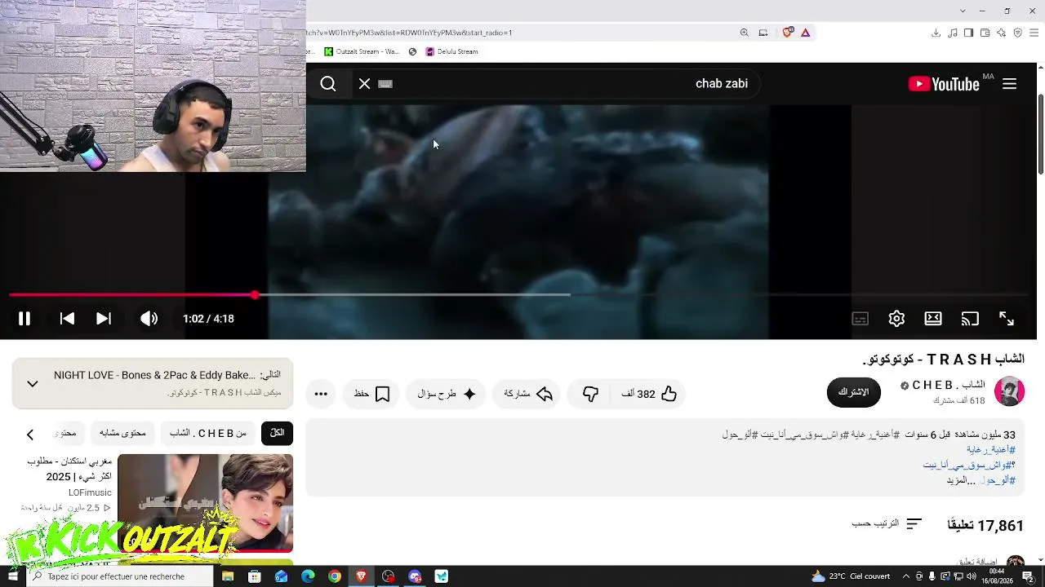This screenshot has width=1045, height=587.
Task: Open the player settings gear
Action: (x=896, y=319)
